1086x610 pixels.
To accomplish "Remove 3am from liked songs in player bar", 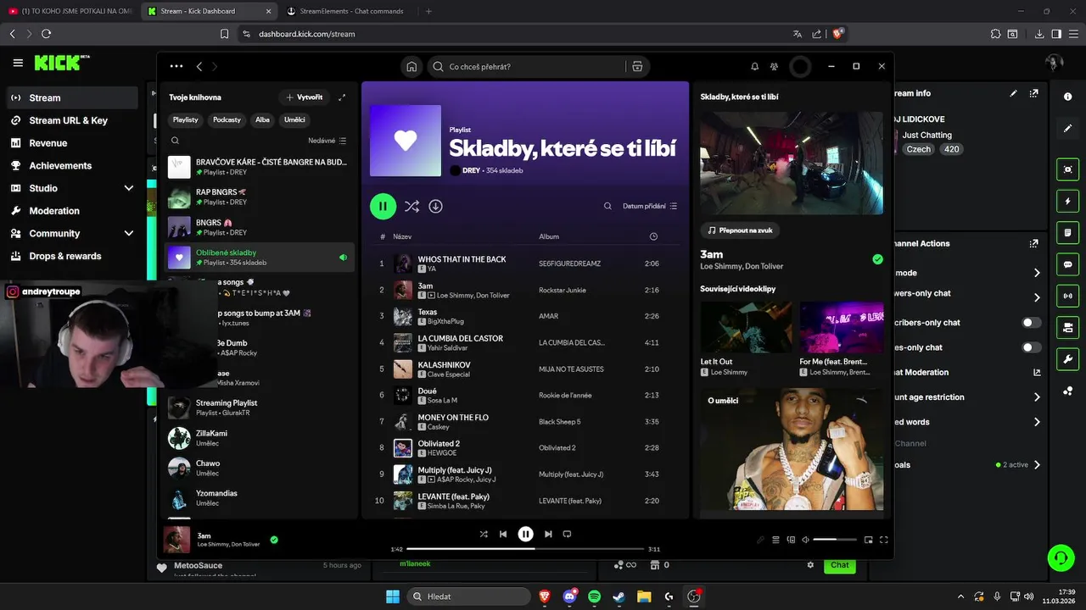I will coord(274,539).
